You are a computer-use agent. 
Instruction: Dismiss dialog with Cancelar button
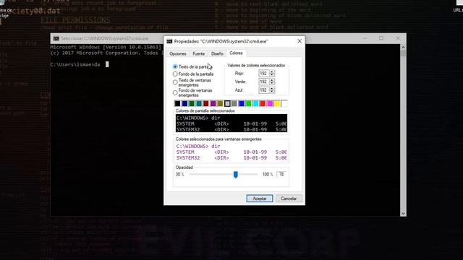coord(289,199)
